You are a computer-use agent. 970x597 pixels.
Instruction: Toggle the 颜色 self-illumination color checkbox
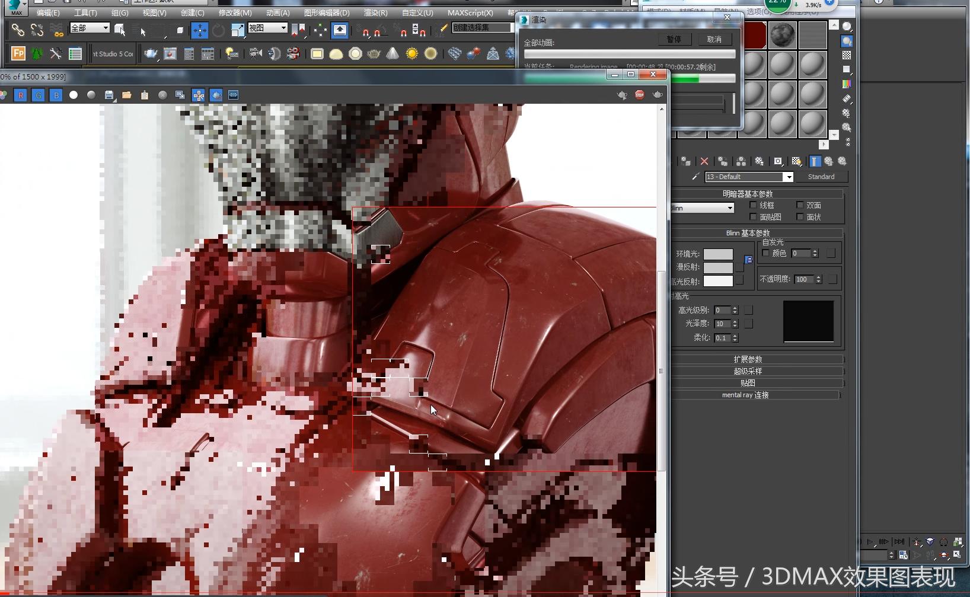coord(765,253)
